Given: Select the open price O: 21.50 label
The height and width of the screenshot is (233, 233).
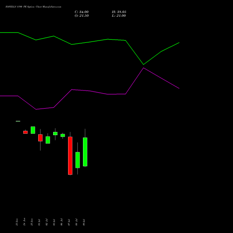Looking at the screenshot, I should 82,16.
